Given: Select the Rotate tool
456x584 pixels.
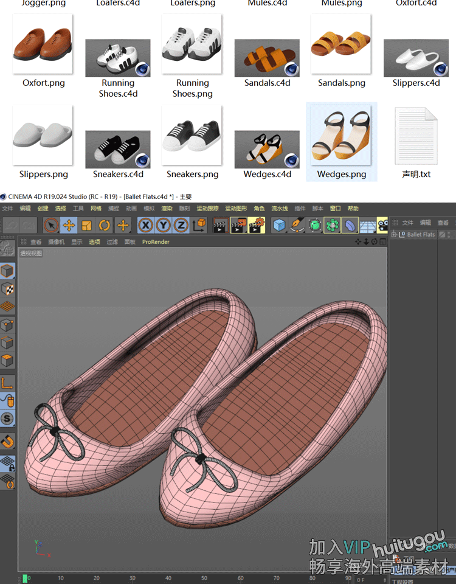Looking at the screenshot, I should click(x=105, y=226).
